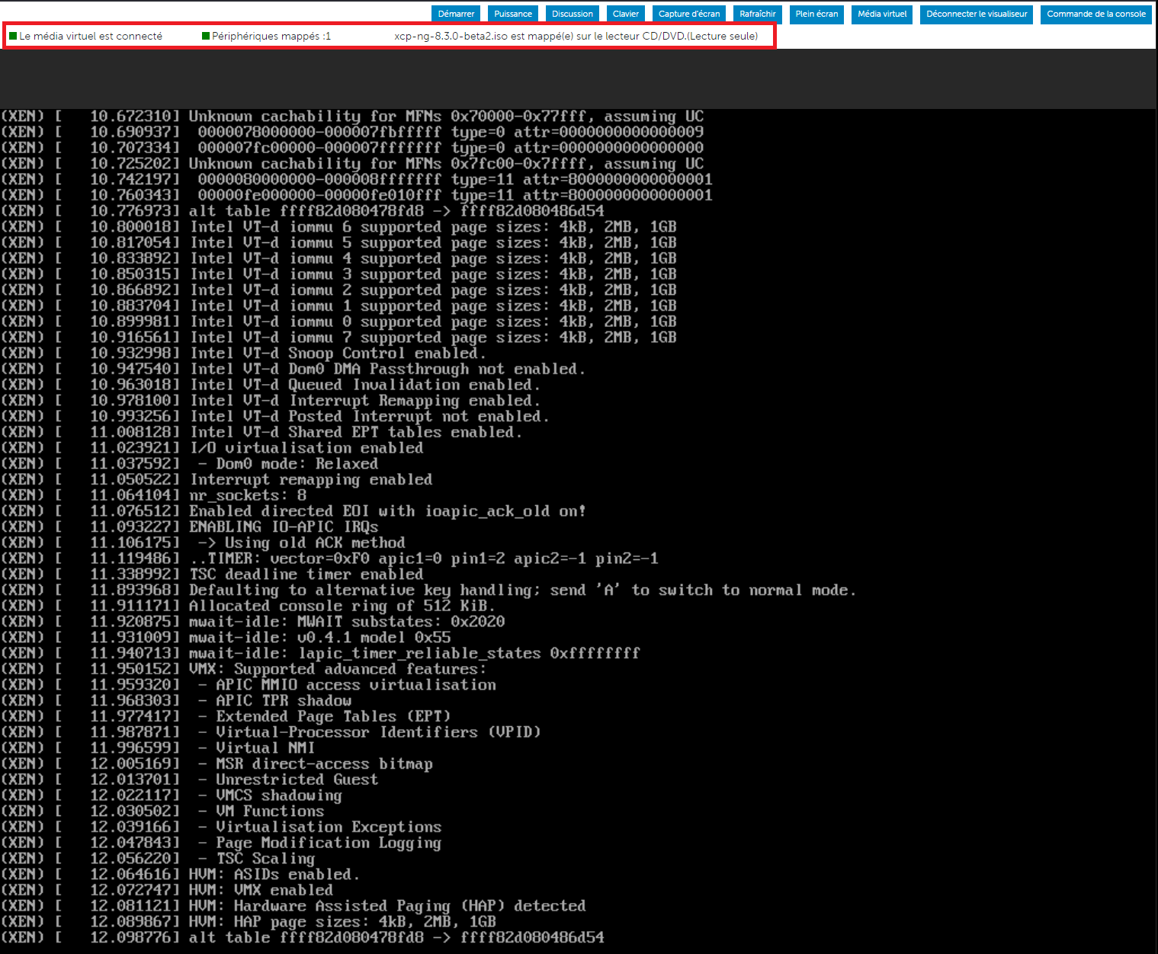Refresh the console view with Rafraîchir
1158x954 pixels.
coord(757,13)
